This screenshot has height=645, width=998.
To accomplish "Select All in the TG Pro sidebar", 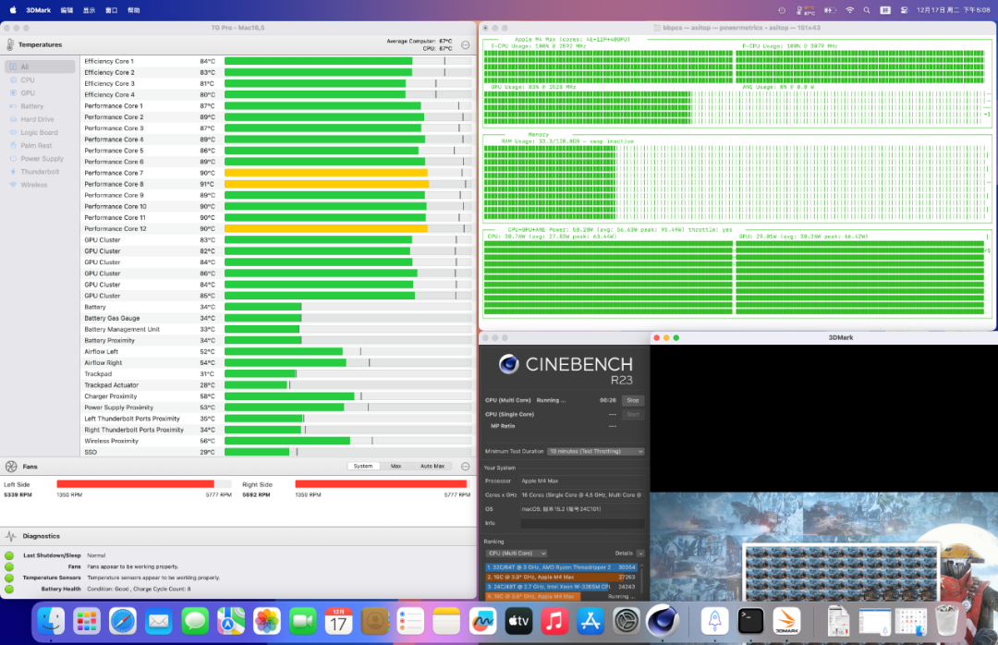I will coord(40,67).
